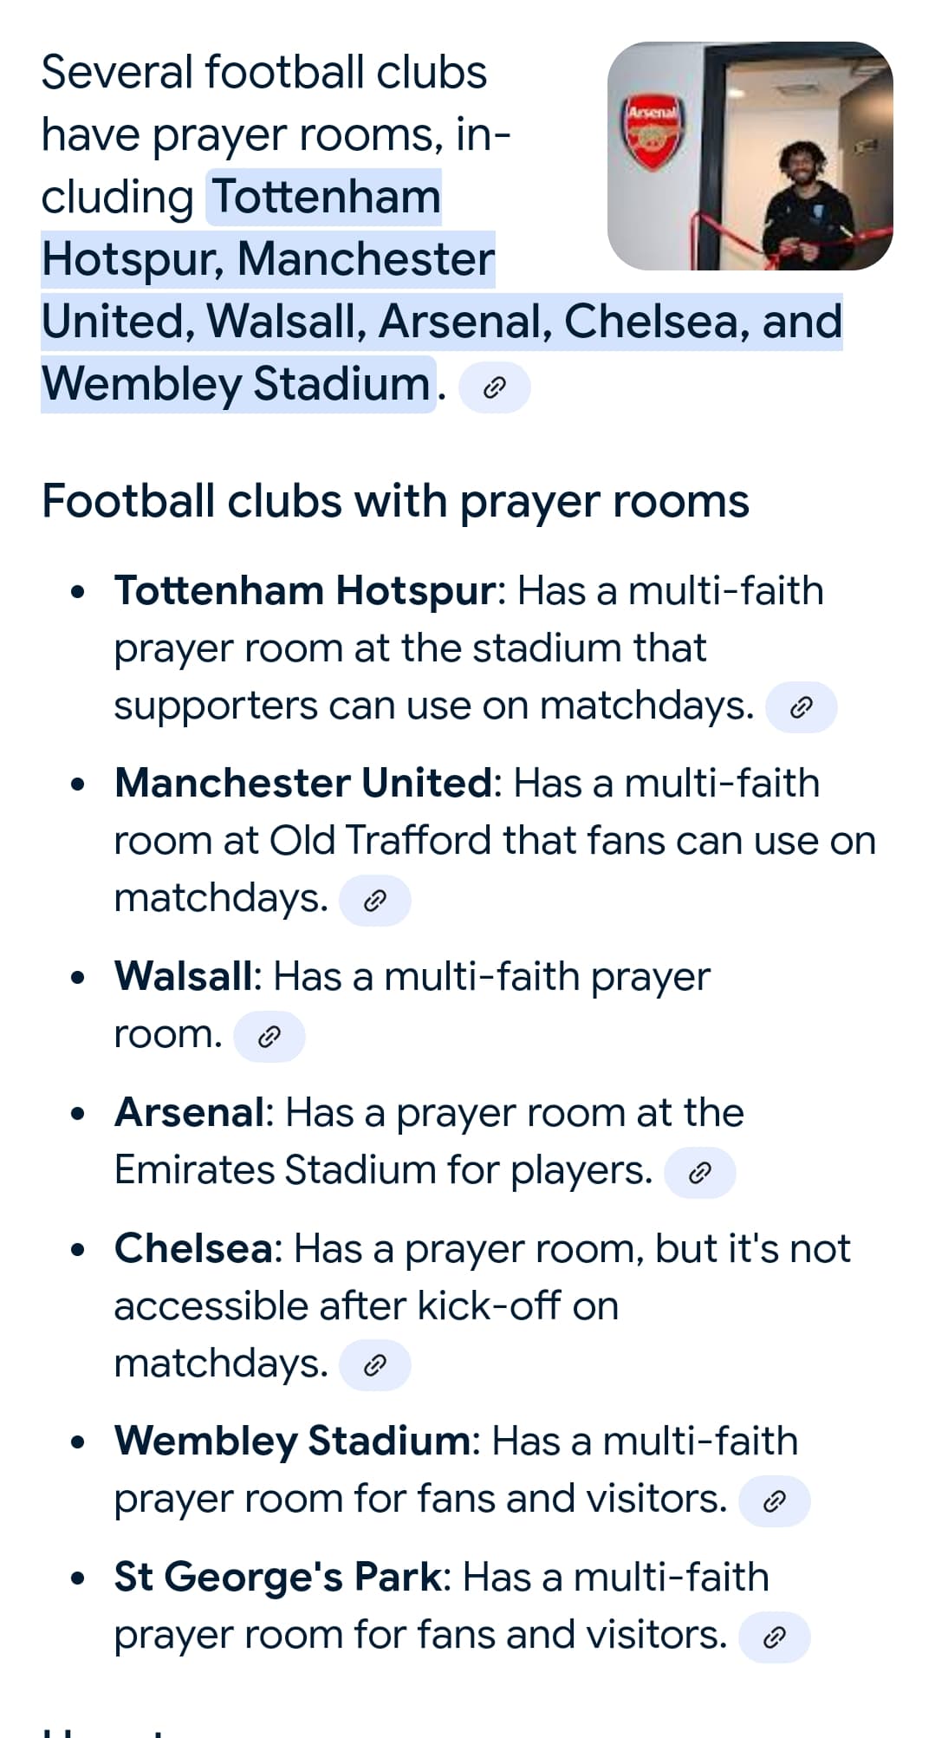Open citation link for Manchester United entry
The image size is (935, 1738).
pyautogui.click(x=374, y=901)
